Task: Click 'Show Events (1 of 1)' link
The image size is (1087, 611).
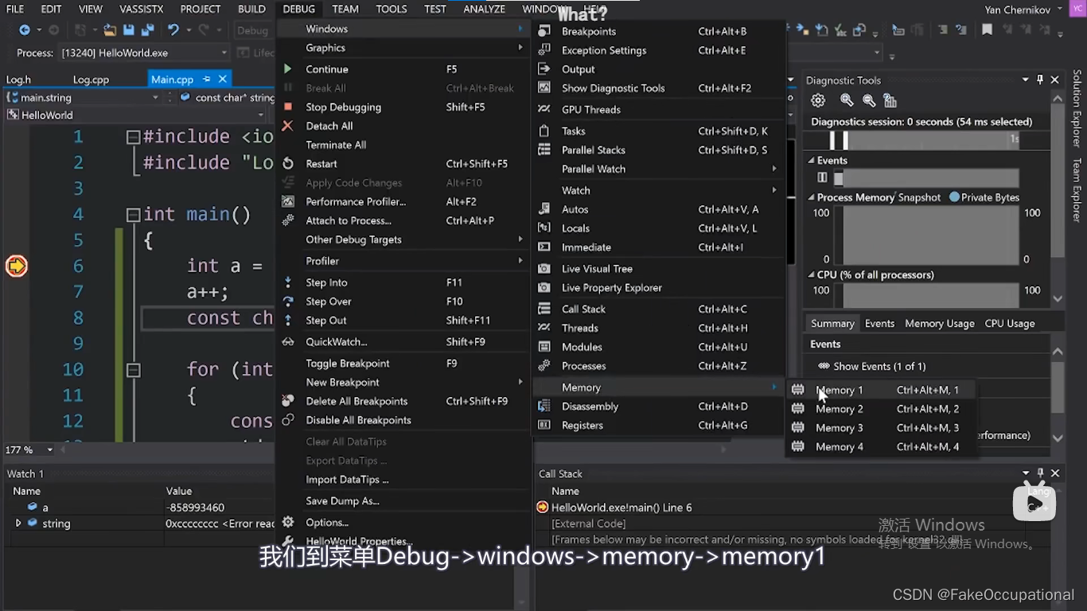Action: 878,366
